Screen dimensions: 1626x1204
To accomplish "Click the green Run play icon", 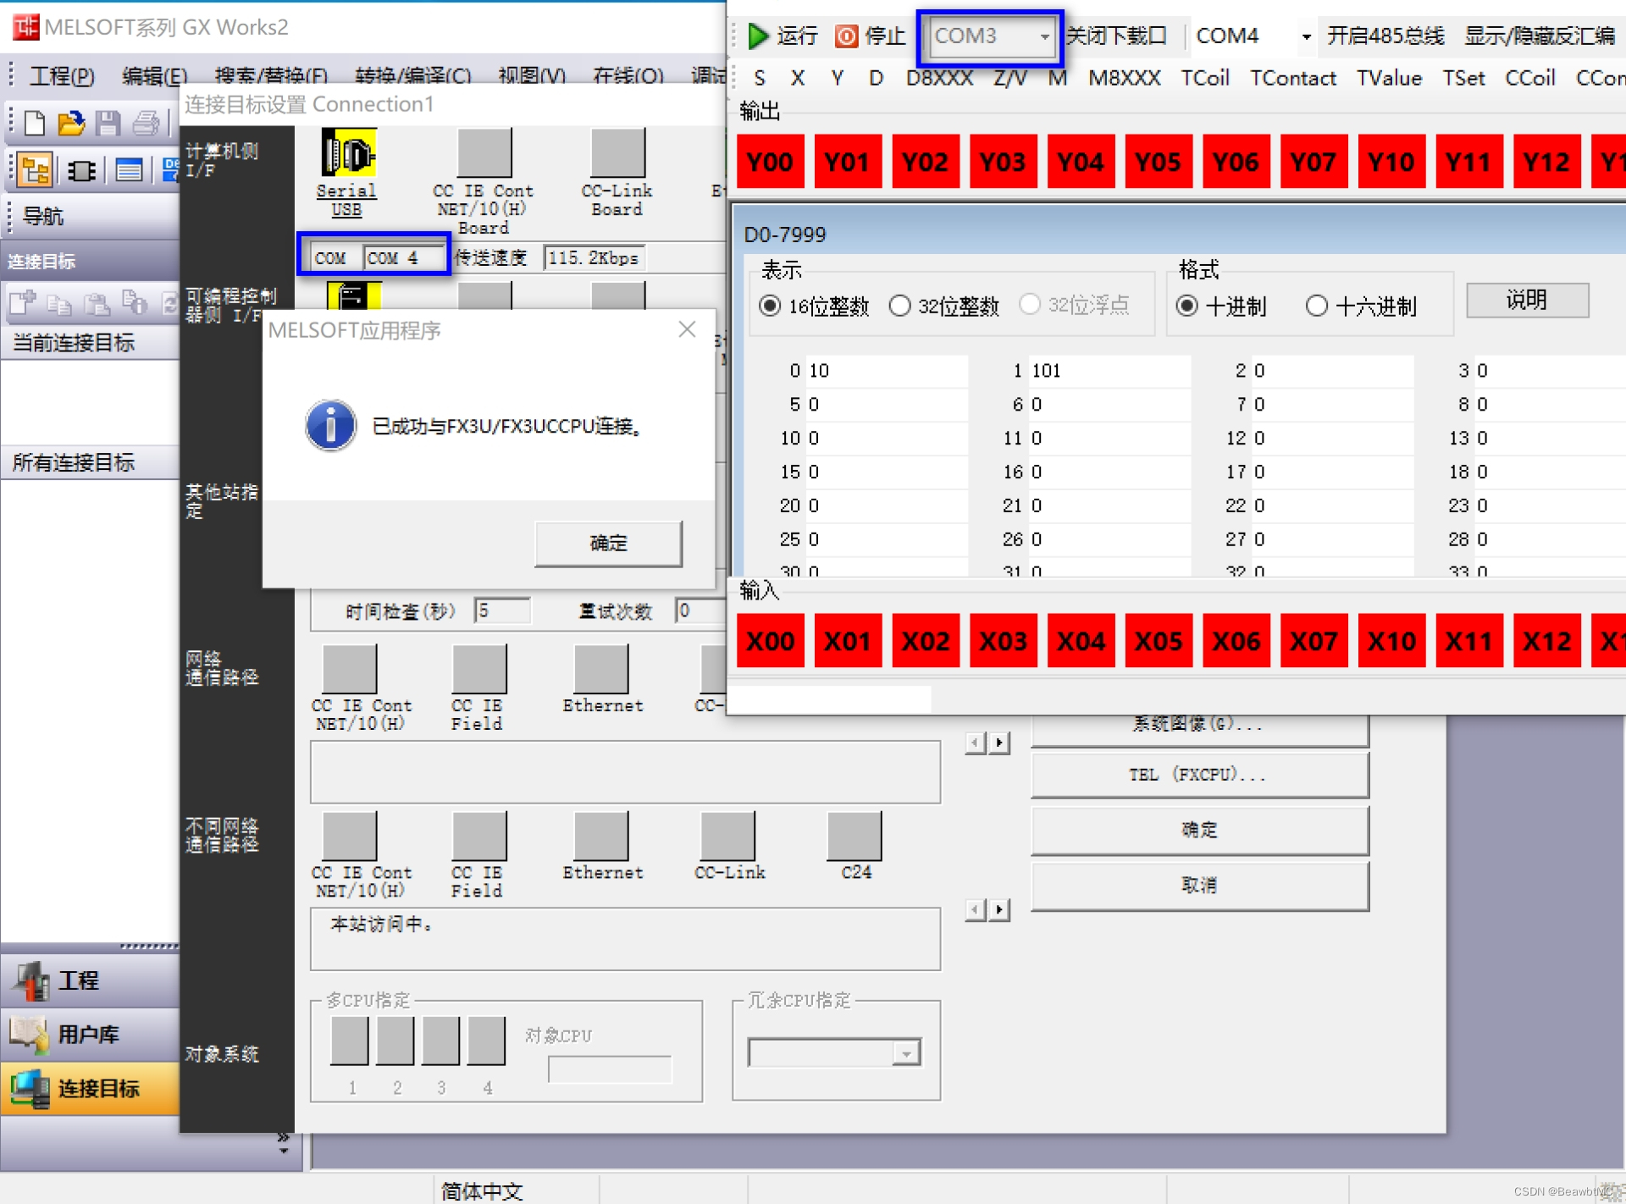I will [758, 36].
